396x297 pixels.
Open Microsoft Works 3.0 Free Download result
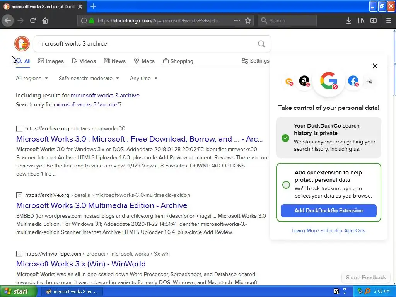139,139
